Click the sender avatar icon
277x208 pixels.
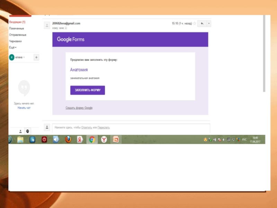pyautogui.click(x=47, y=25)
